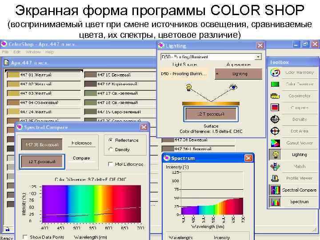Open the Edit menu

pos(17,52)
